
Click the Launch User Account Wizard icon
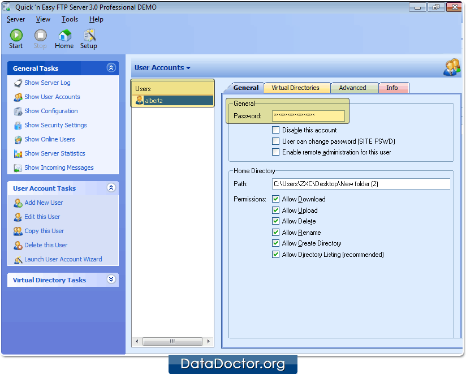pyautogui.click(x=18, y=260)
